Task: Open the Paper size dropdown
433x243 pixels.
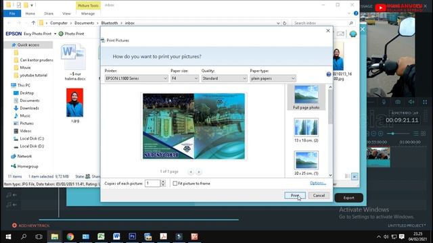Action: point(185,78)
